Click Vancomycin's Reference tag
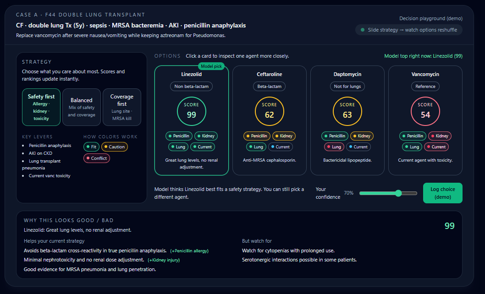485x294 pixels. [425, 86]
